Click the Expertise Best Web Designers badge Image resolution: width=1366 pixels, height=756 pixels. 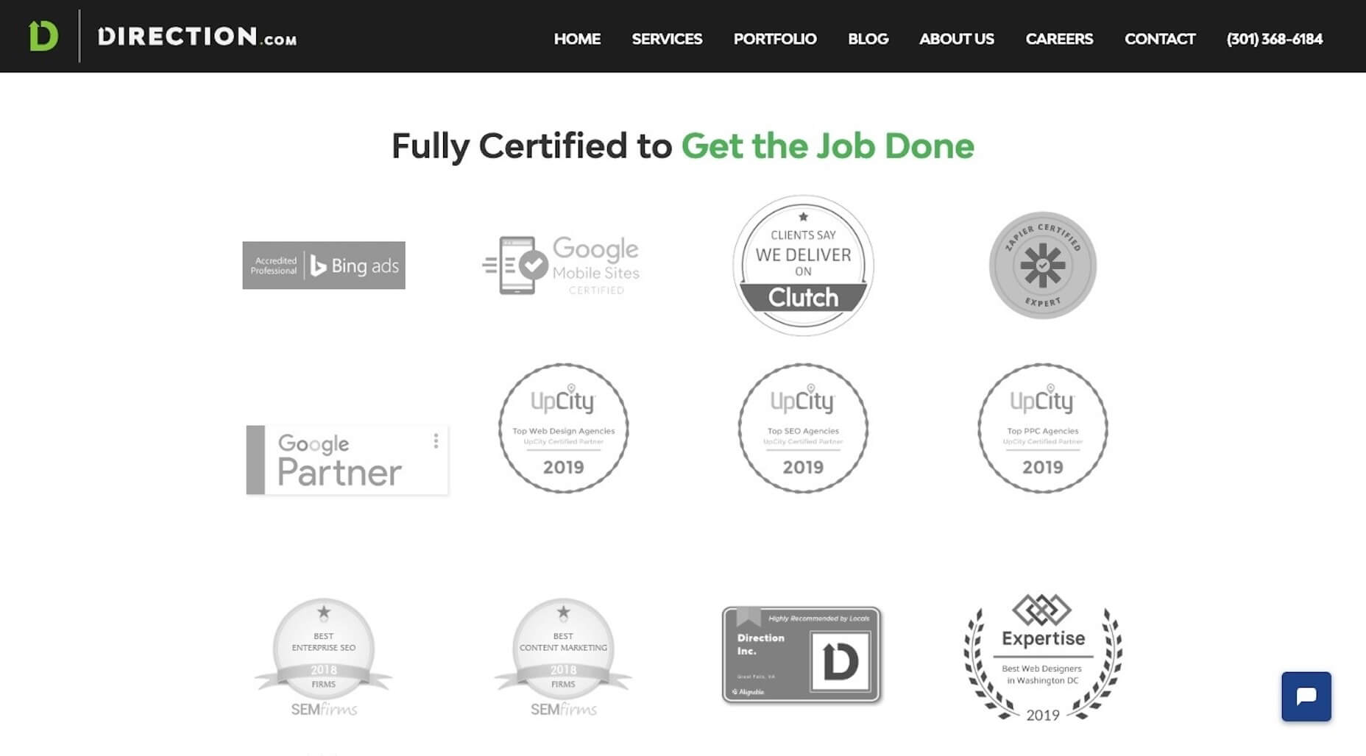click(1043, 658)
